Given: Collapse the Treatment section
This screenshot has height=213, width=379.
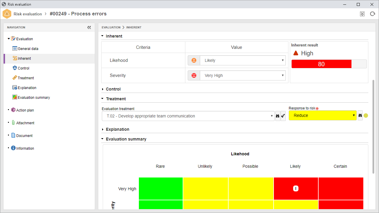Looking at the screenshot, I should [x=102, y=99].
